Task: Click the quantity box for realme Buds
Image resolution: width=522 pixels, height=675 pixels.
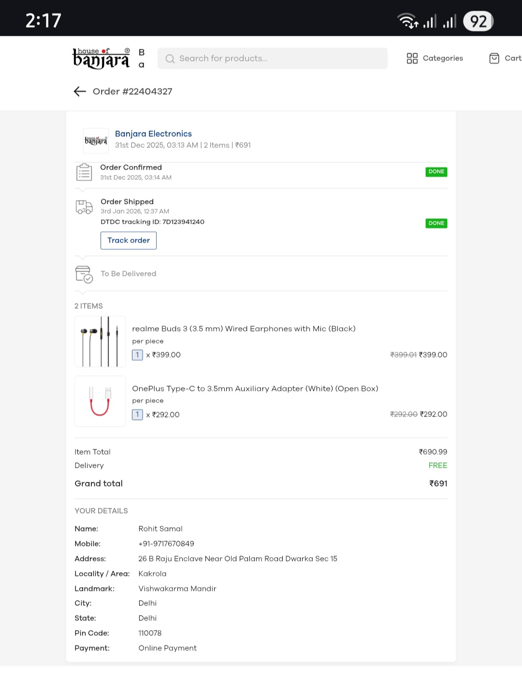Action: (137, 355)
